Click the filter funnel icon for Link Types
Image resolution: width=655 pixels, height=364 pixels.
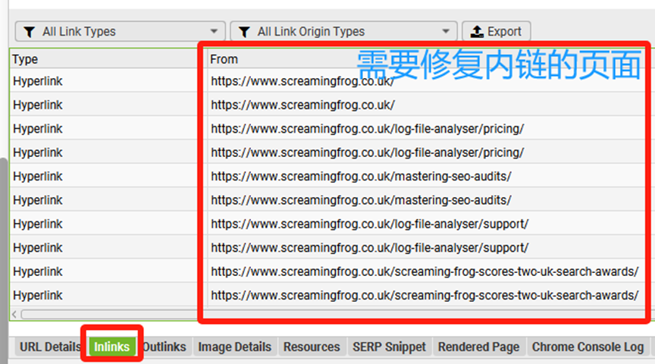click(30, 32)
